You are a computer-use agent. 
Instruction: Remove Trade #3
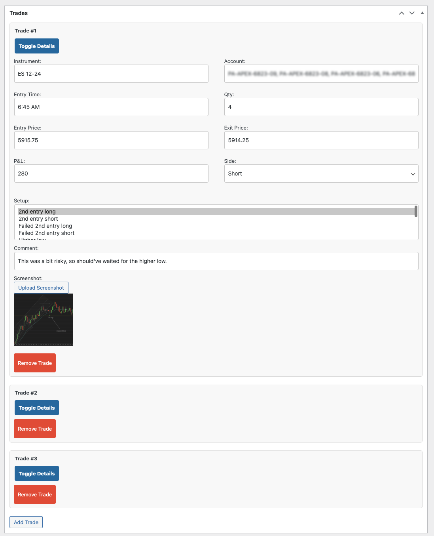[x=35, y=494]
